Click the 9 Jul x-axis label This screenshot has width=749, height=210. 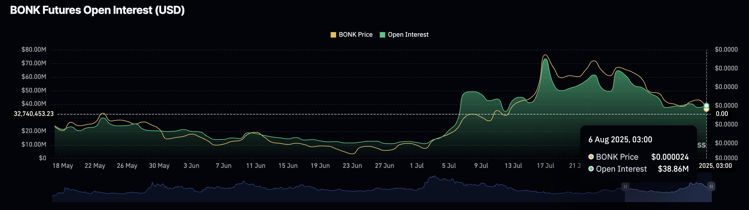pos(481,166)
